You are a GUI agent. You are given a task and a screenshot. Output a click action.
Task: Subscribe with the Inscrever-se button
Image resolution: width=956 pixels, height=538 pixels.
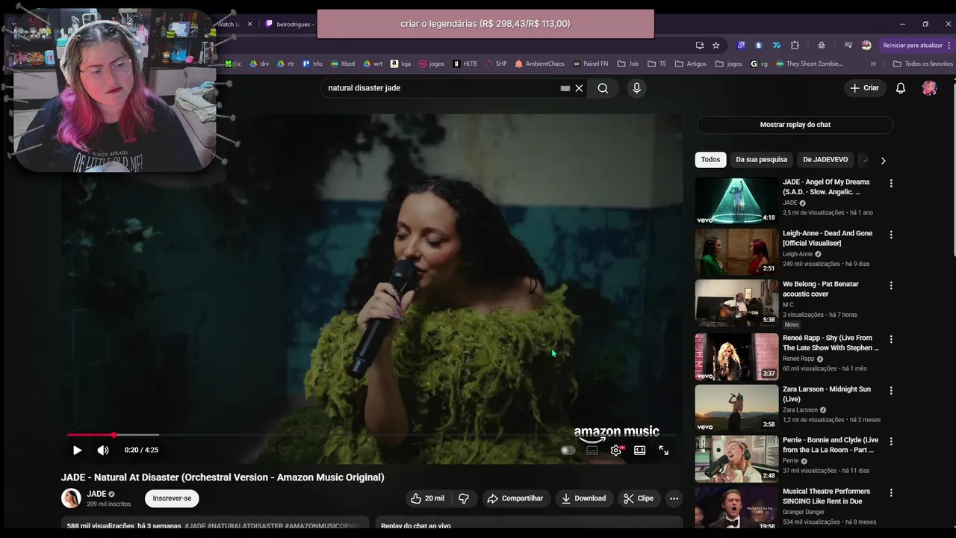click(x=172, y=498)
